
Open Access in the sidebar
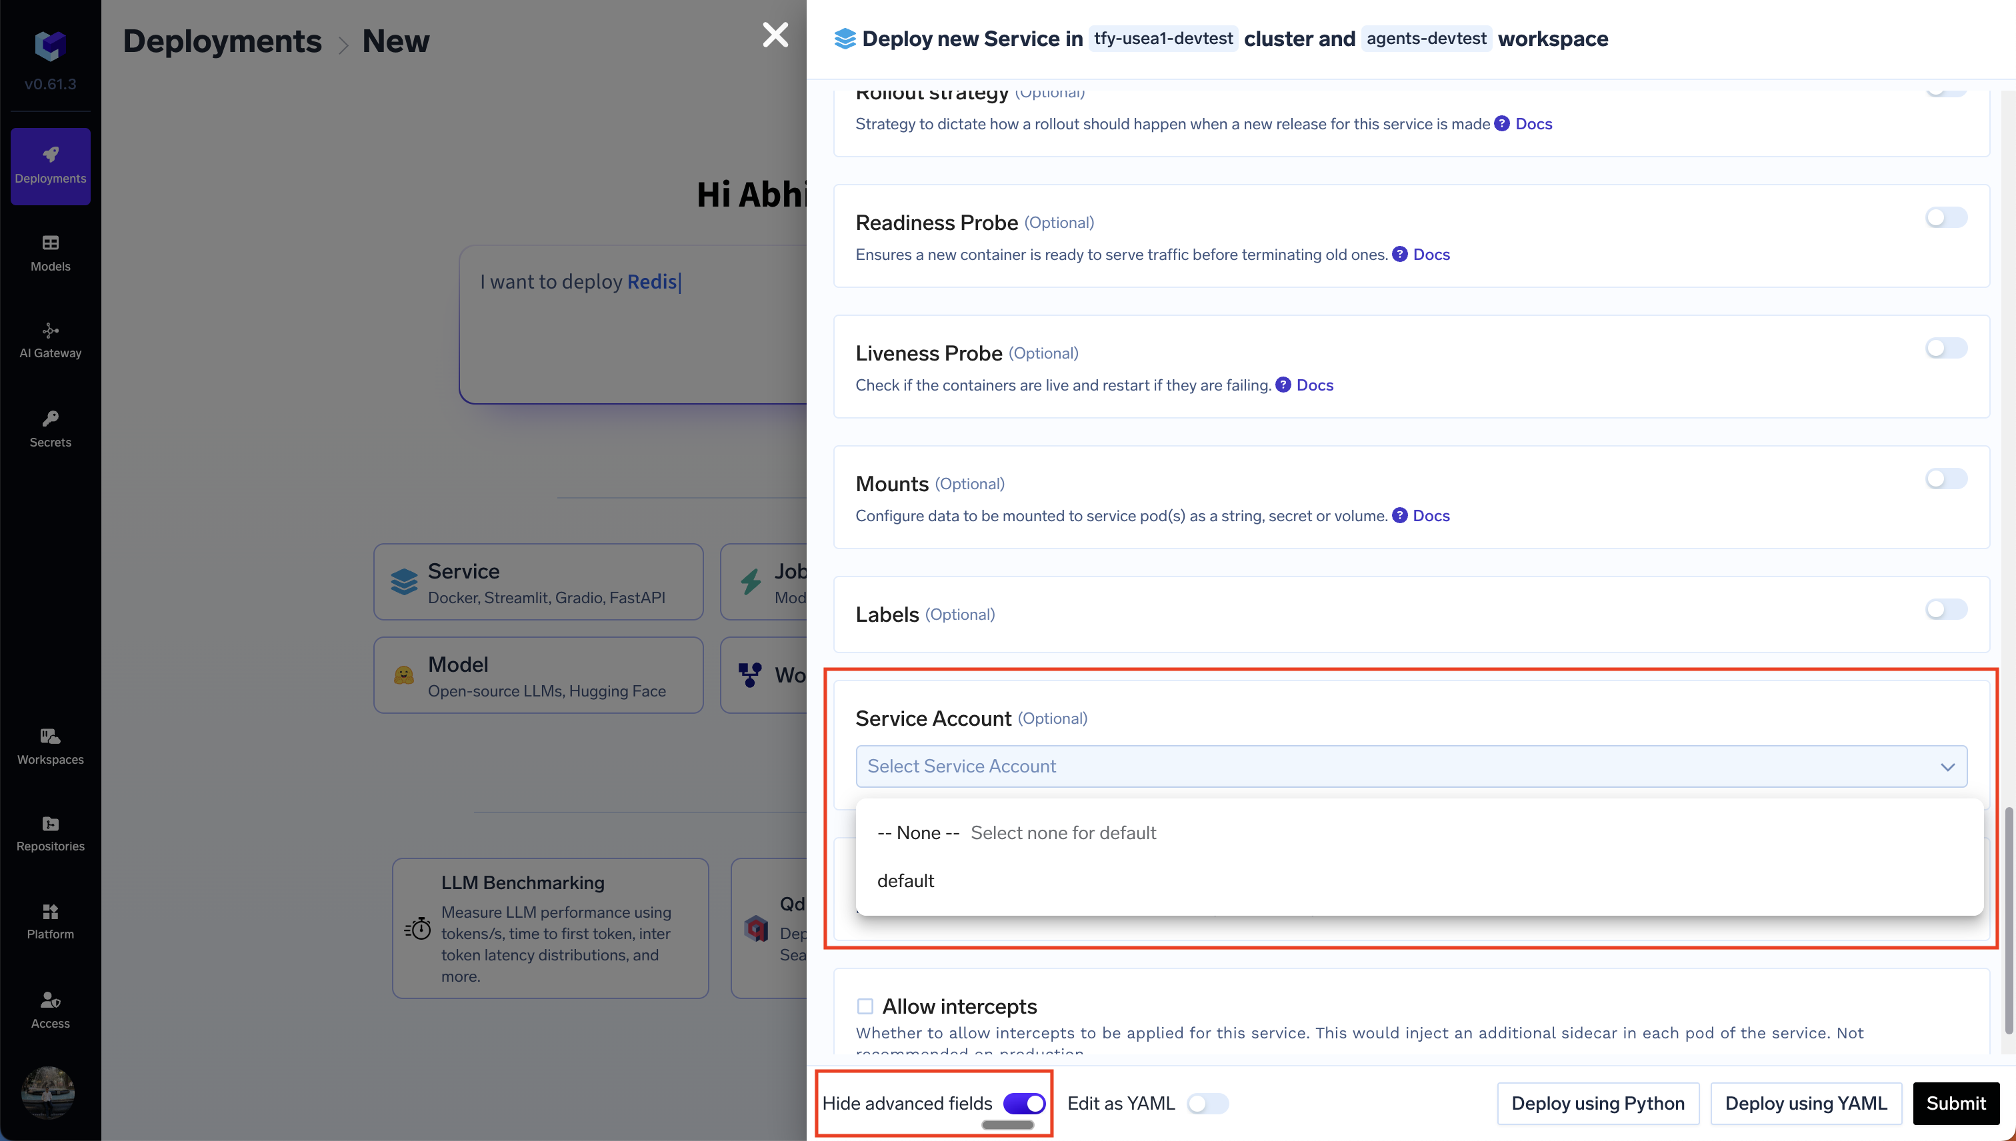click(50, 1010)
